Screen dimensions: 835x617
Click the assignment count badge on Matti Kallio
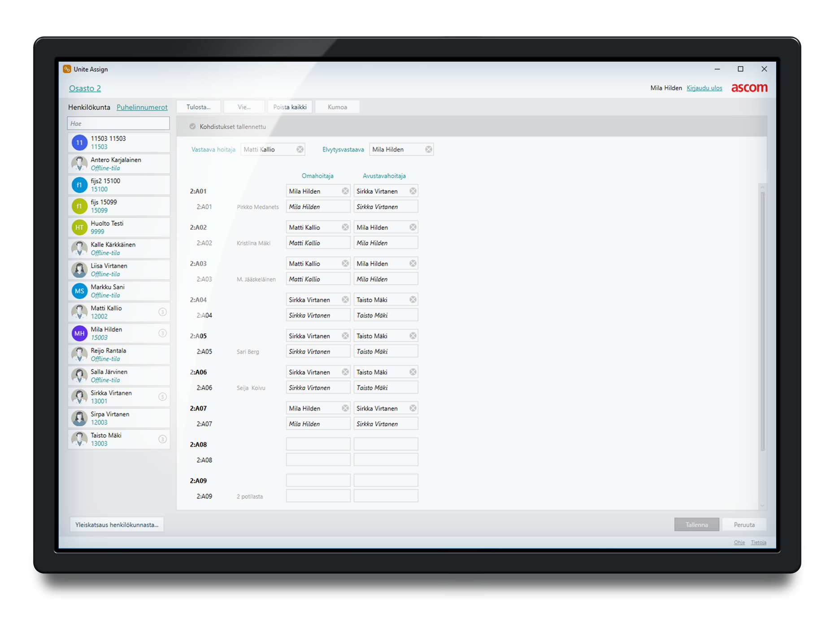point(163,312)
